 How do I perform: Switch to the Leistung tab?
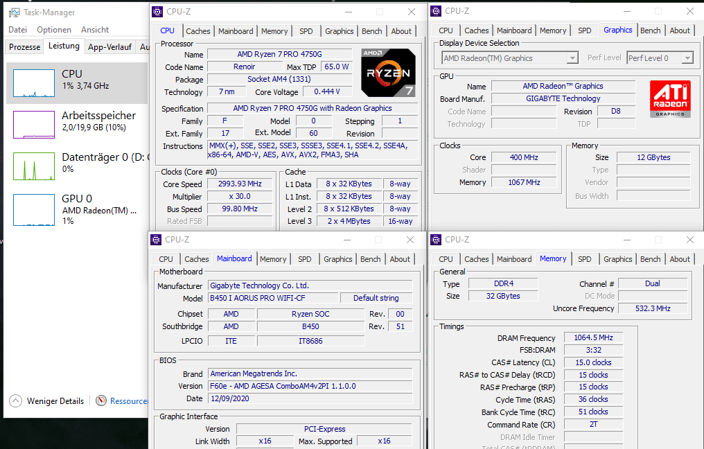coord(64,46)
